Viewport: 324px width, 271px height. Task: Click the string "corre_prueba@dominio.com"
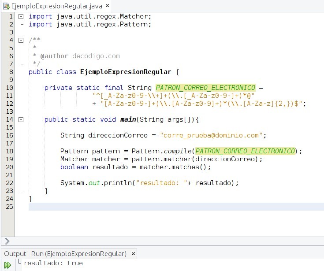point(211,136)
